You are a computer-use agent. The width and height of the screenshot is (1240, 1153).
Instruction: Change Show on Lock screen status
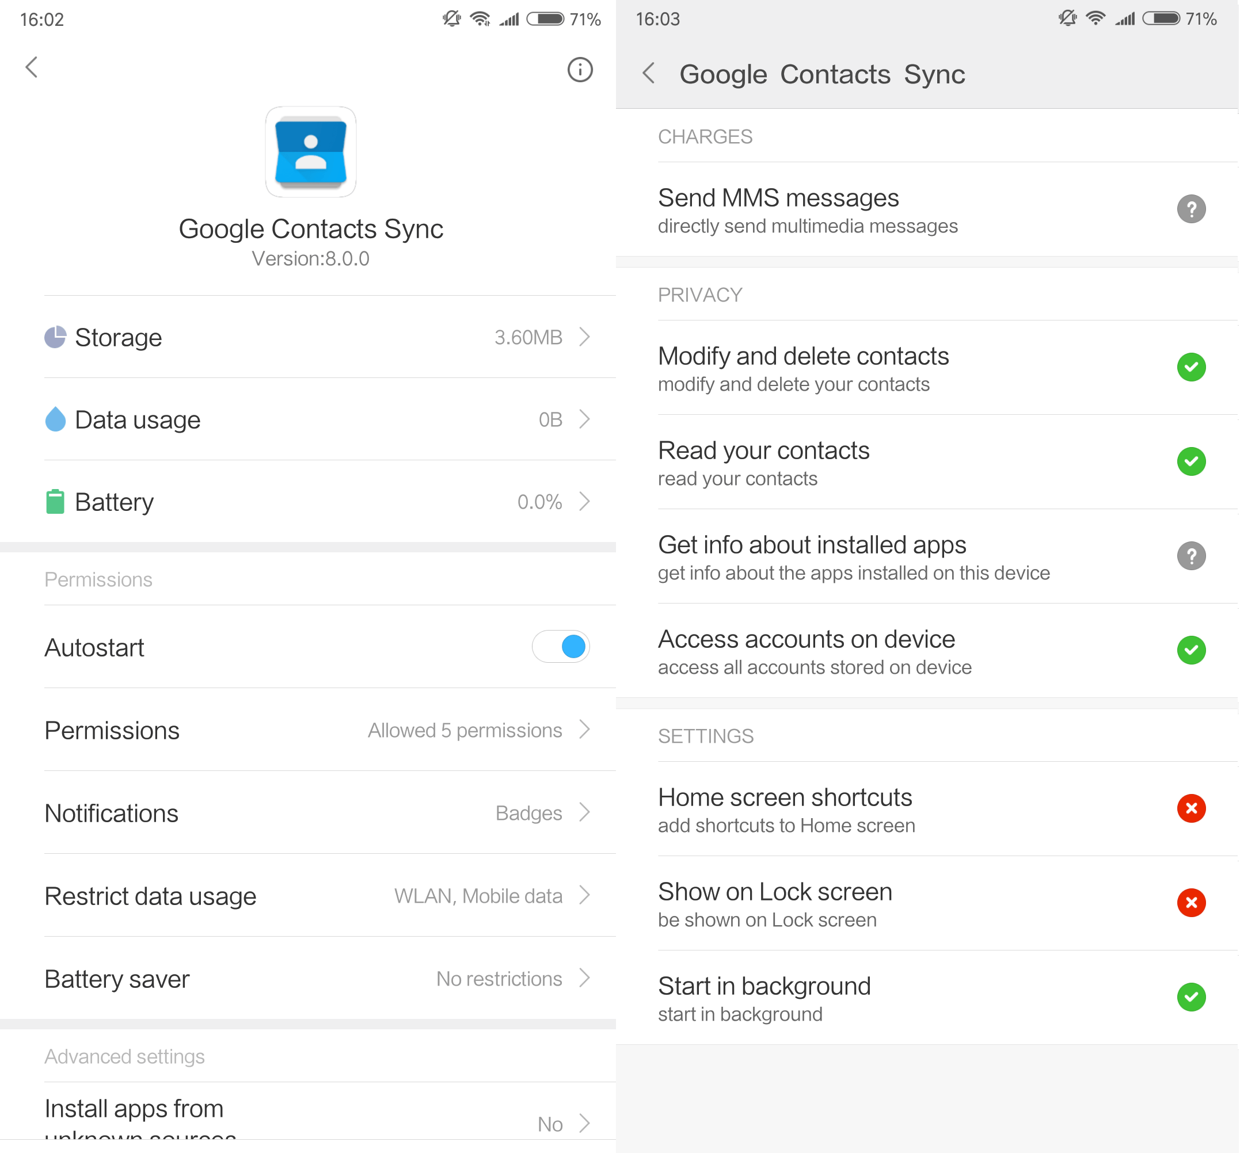click(1190, 903)
